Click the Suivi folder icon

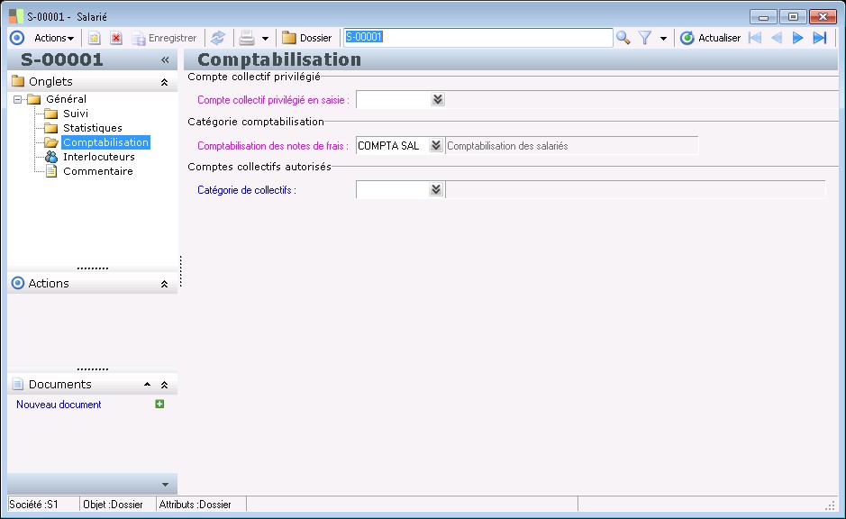tap(51, 114)
